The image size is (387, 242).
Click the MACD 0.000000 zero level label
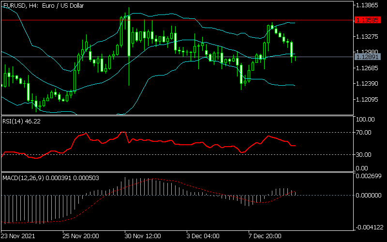pyautogui.click(x=369, y=196)
